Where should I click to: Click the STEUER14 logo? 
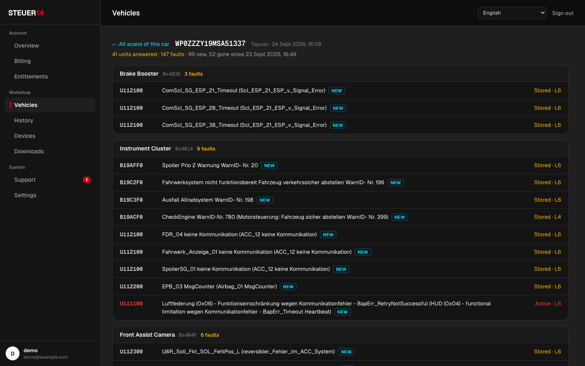(x=26, y=13)
